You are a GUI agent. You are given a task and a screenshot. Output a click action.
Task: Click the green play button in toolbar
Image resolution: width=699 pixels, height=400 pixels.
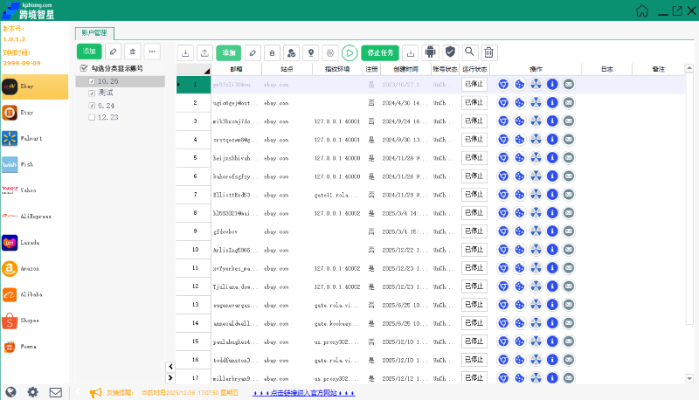pyautogui.click(x=349, y=52)
